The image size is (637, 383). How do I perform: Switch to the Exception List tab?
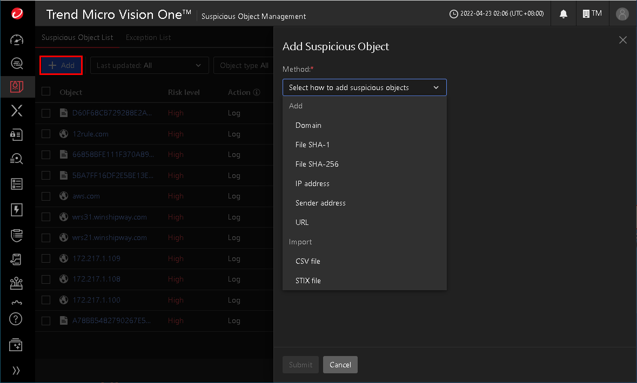point(148,38)
